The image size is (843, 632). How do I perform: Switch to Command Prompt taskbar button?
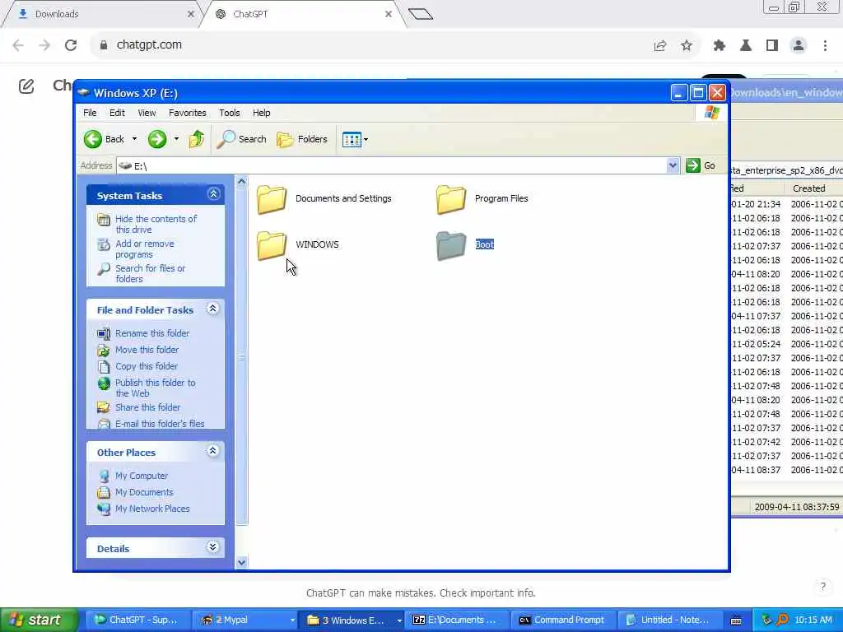point(563,620)
